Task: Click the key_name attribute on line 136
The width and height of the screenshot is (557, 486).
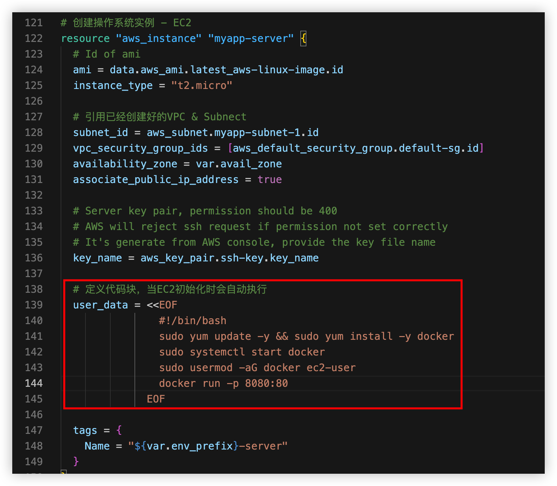Action: coord(97,258)
